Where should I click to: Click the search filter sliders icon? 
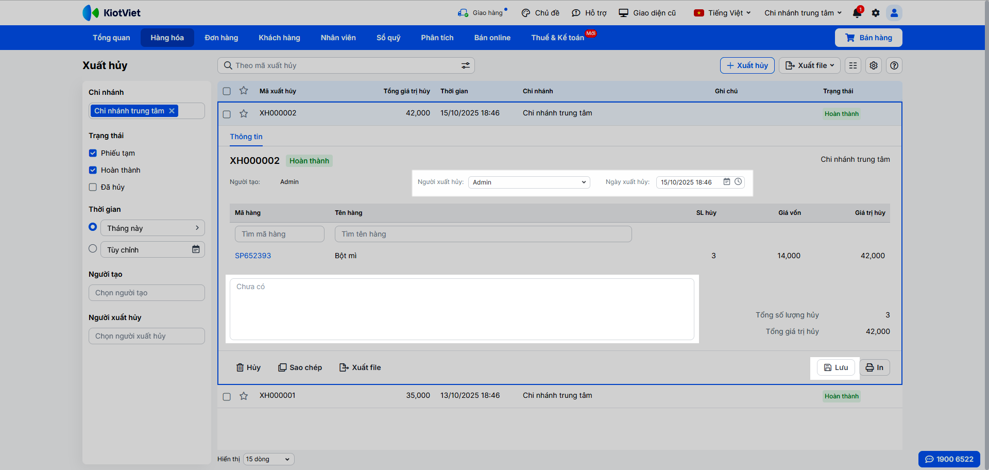[466, 65]
